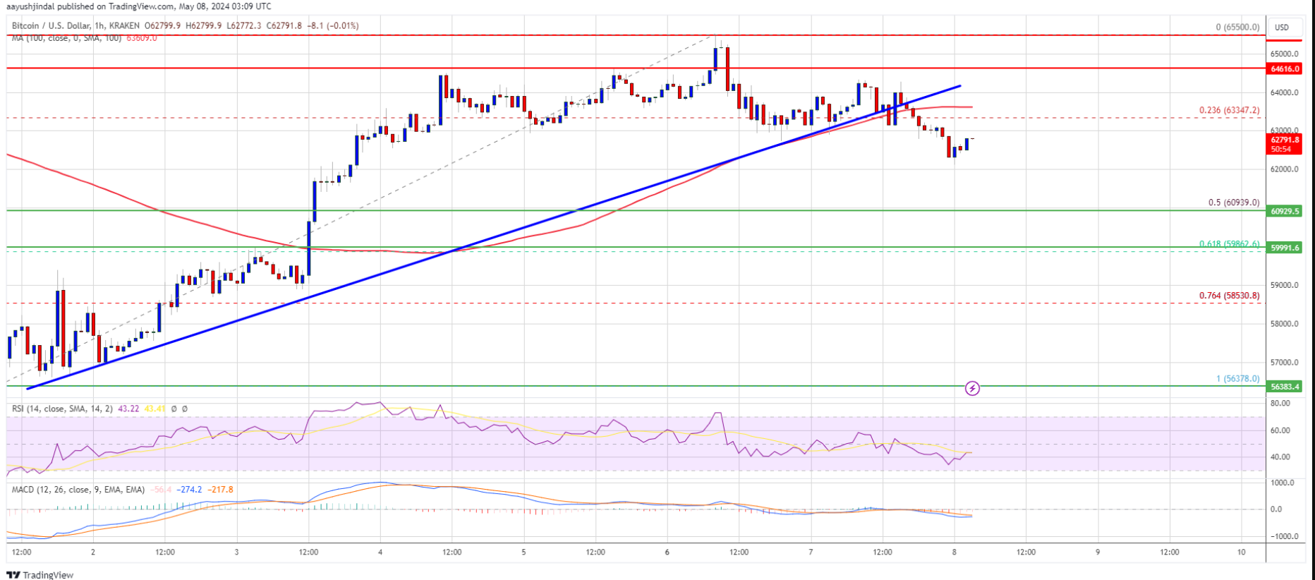Image resolution: width=1315 pixels, height=580 pixels.
Task: Select the MACD (12, 26, close, 9) legend
Action: [78, 489]
